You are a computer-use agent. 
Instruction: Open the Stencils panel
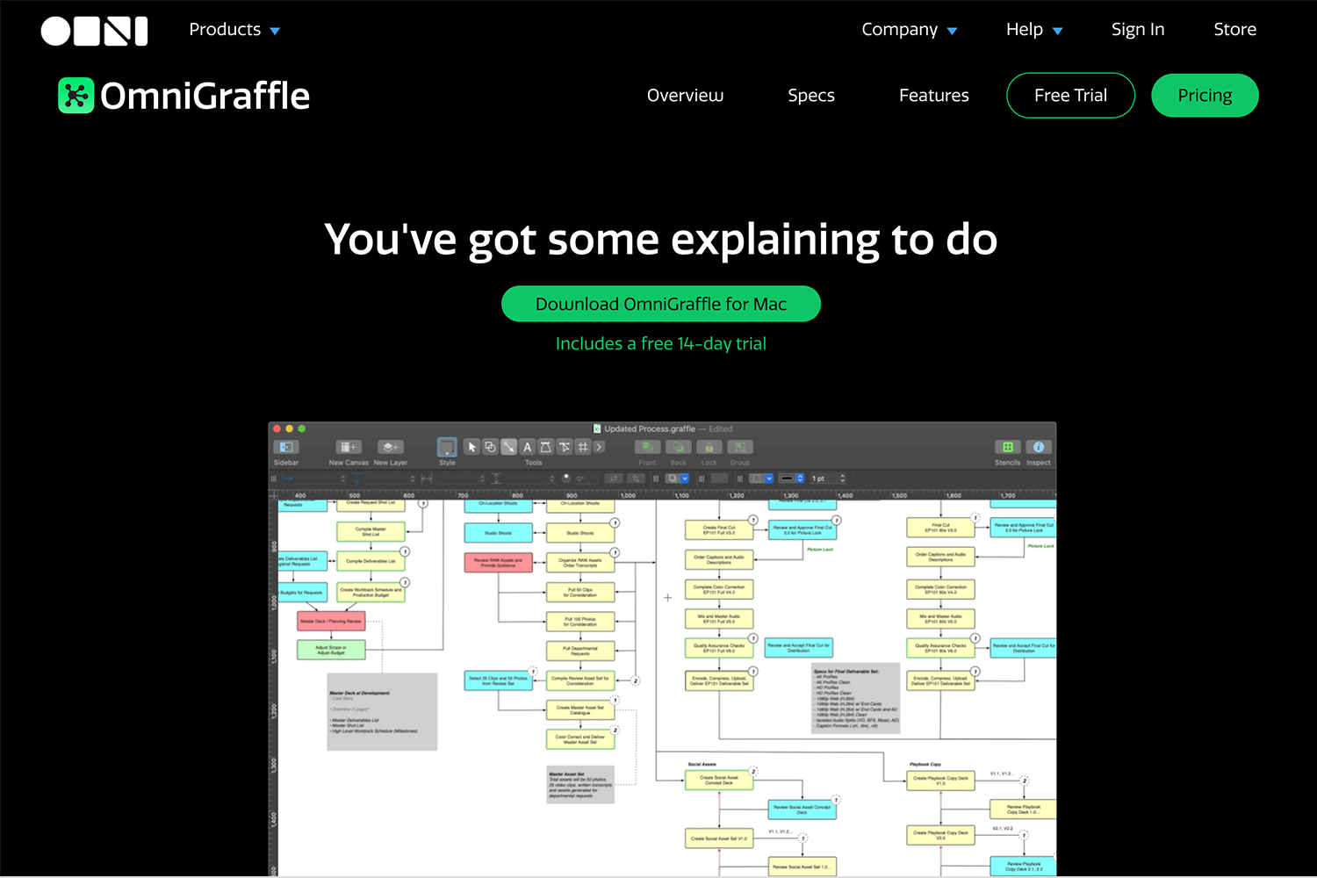pyautogui.click(x=1008, y=447)
